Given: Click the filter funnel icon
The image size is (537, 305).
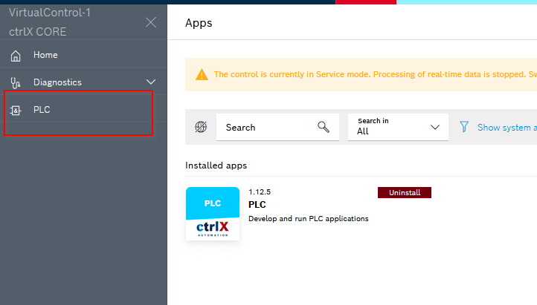Looking at the screenshot, I should pos(464,127).
